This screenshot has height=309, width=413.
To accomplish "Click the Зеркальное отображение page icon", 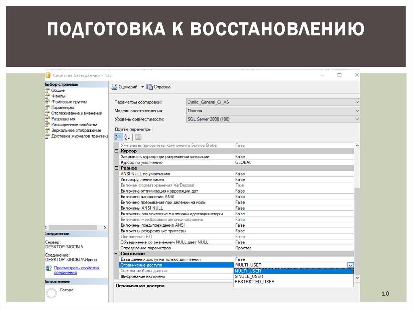I will click(x=48, y=130).
